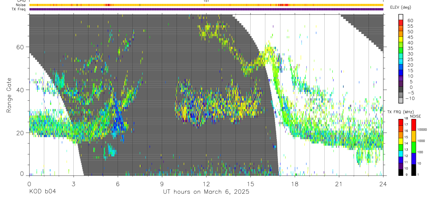The height and width of the screenshot is (199, 431).
Task: Select light gray elevation swatch below -5
Action: pyautogui.click(x=401, y=101)
